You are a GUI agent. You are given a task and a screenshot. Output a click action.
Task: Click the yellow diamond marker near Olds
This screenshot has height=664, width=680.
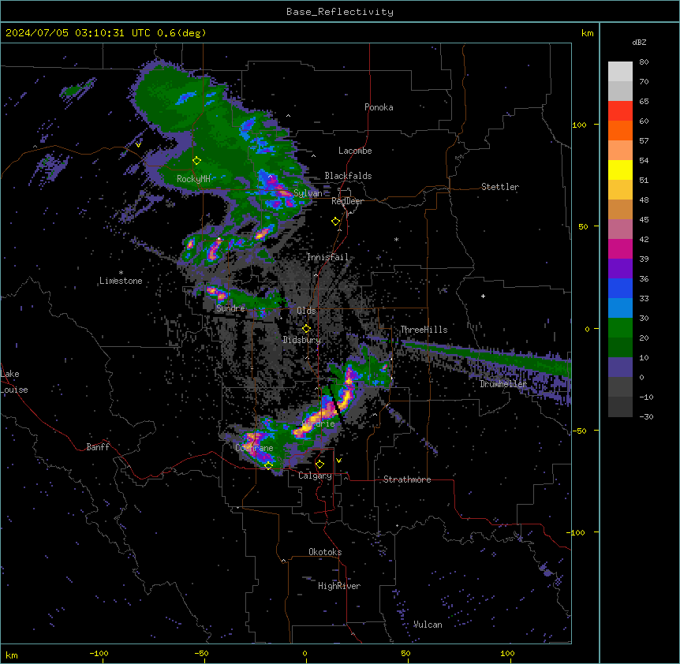pyautogui.click(x=306, y=329)
